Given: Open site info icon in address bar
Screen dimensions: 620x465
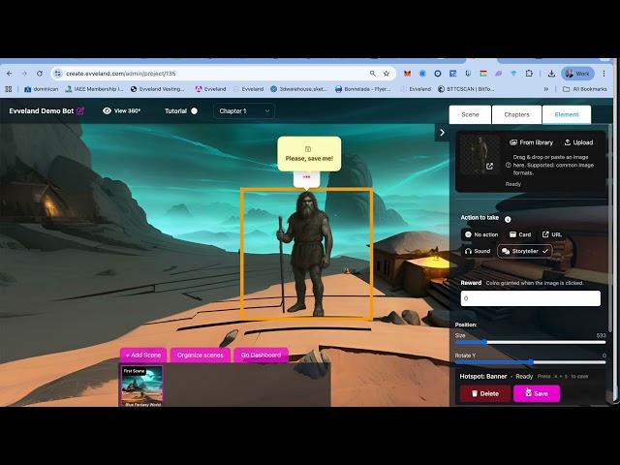Looking at the screenshot, I should pos(58,74).
